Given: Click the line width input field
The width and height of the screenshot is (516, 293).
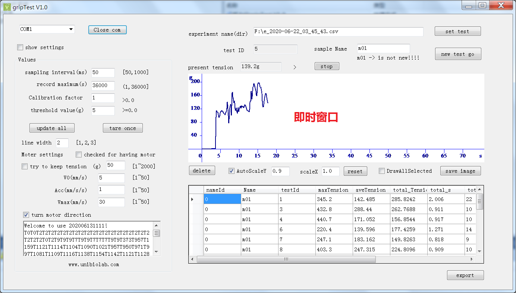Looking at the screenshot, I should (62, 143).
